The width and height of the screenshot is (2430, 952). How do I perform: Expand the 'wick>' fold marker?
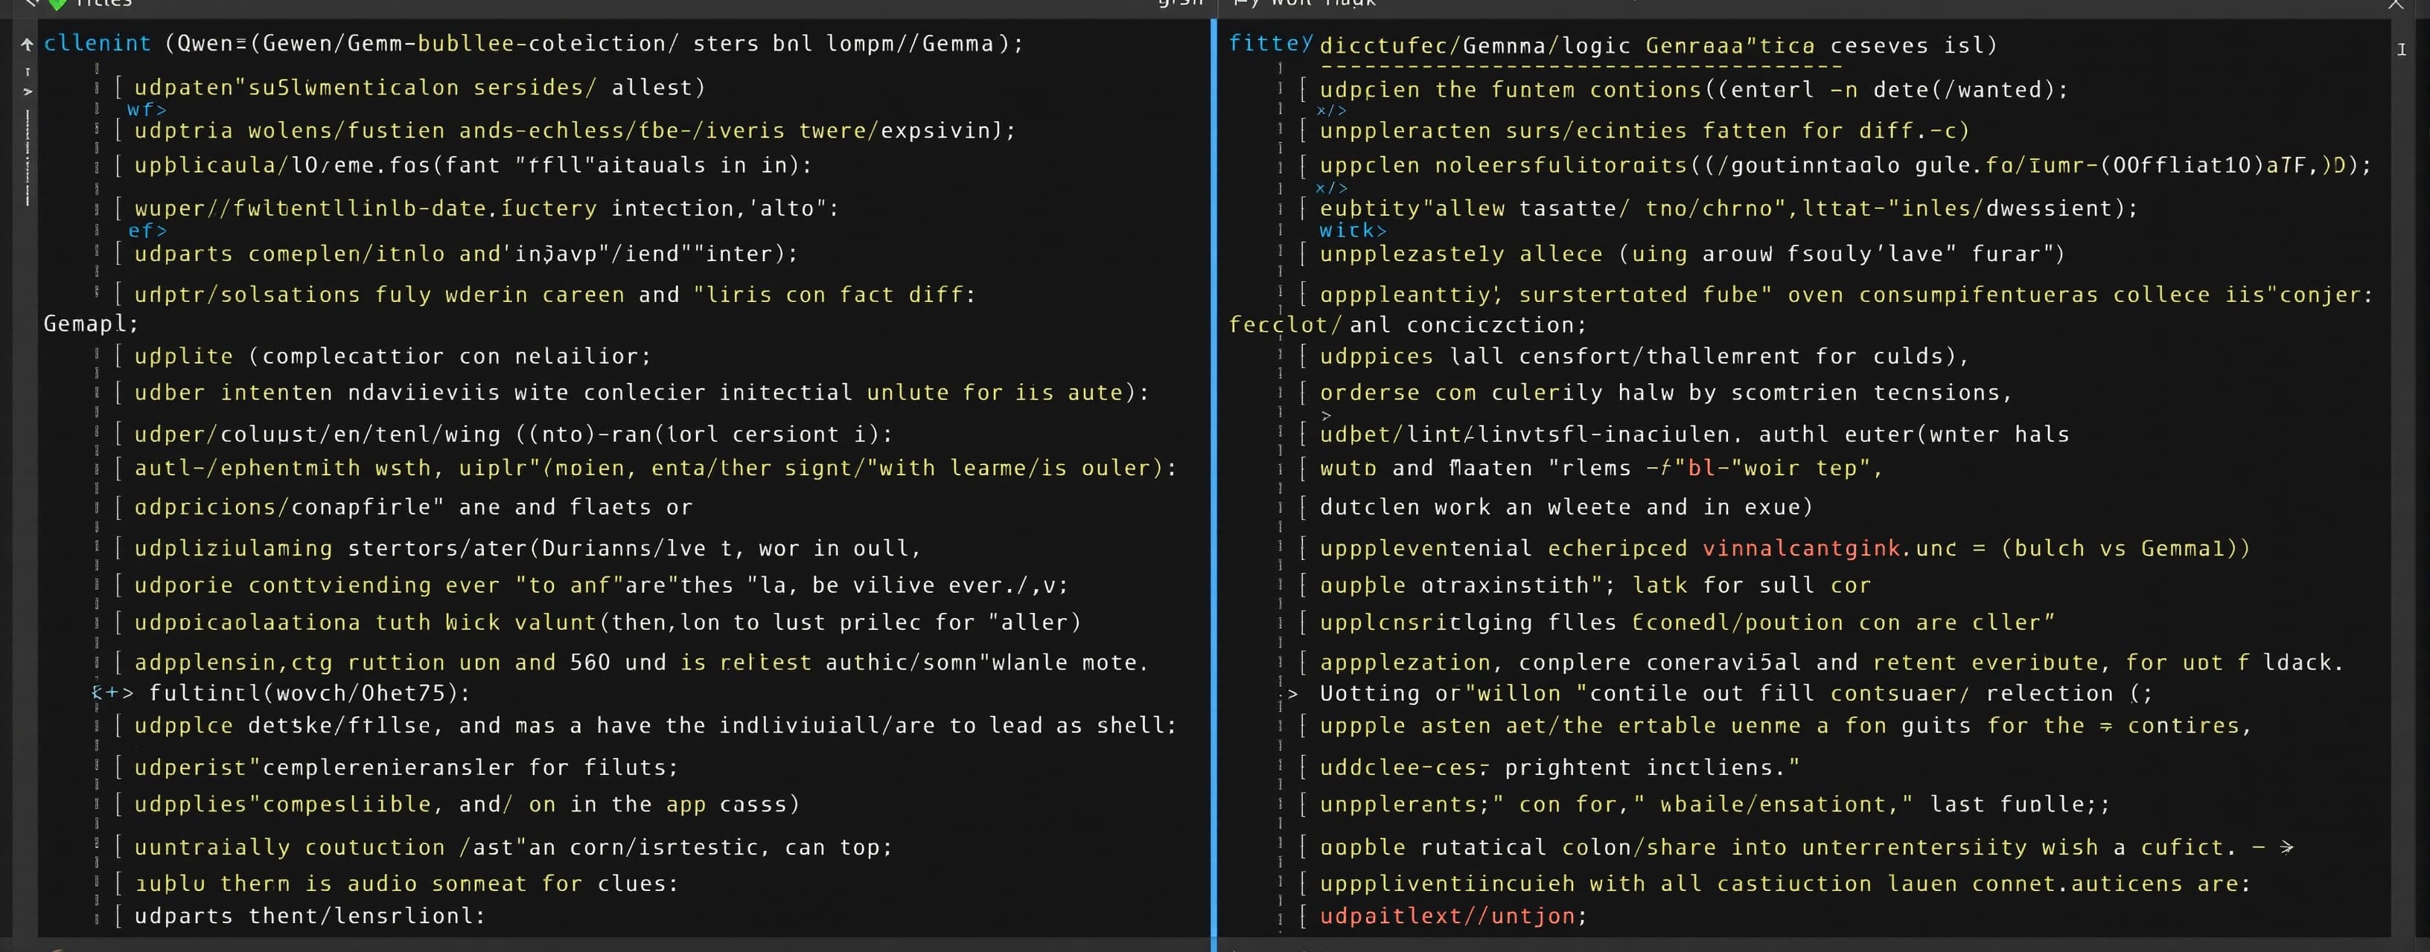tap(1353, 230)
